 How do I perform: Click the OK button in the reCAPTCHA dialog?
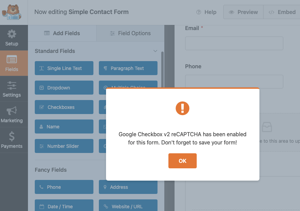coord(182,160)
